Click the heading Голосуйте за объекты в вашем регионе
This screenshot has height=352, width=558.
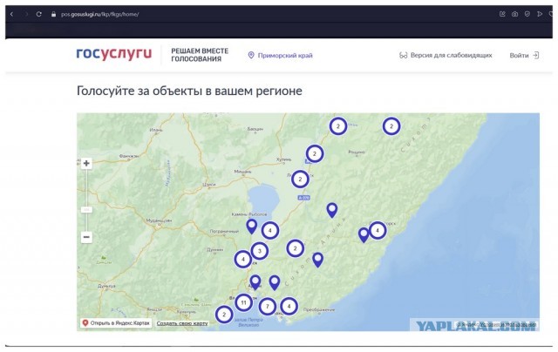189,91
